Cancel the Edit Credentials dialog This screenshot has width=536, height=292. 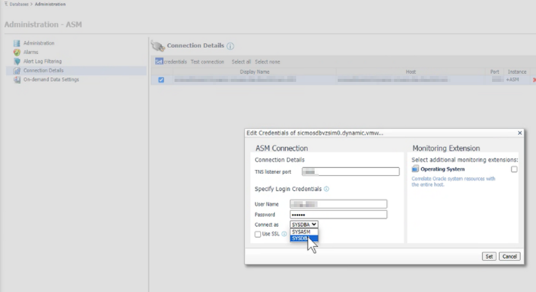(509, 256)
